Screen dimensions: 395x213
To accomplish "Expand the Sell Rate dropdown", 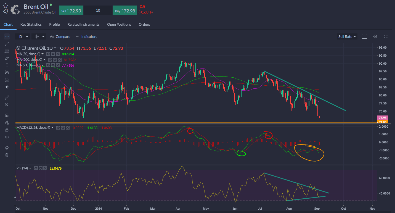I will pyautogui.click(x=347, y=36).
